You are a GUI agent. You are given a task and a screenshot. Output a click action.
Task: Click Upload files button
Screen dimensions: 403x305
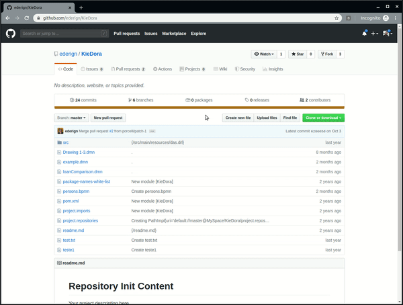(267, 118)
